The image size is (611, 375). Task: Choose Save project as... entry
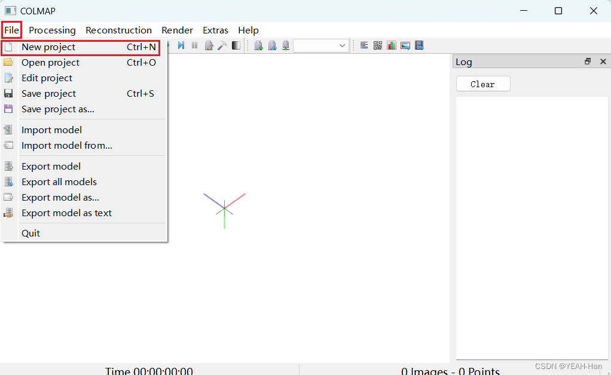(x=84, y=109)
